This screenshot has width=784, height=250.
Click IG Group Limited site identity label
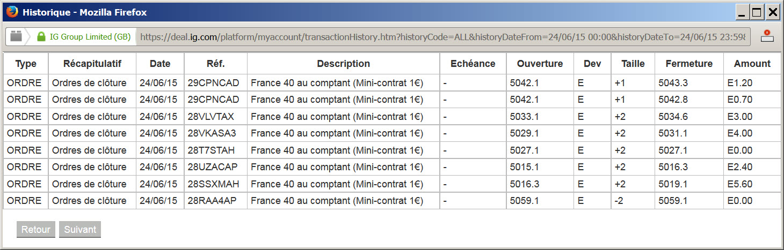(90, 37)
